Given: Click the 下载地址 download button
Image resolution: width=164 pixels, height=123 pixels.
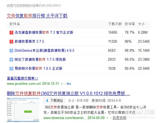Looking at the screenshot, I should pos(54,100).
